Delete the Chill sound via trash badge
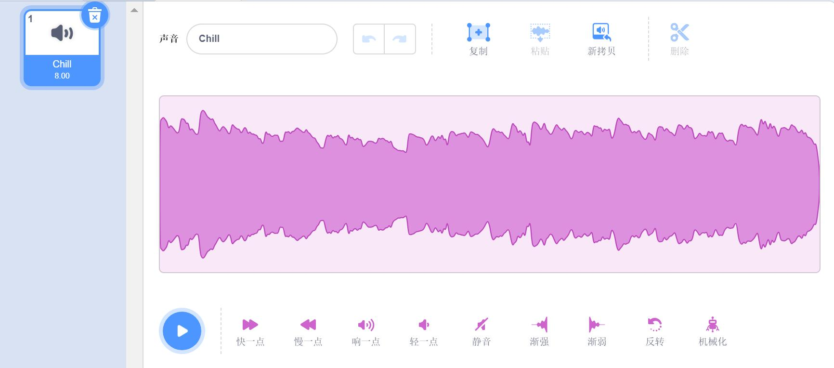 pos(95,16)
